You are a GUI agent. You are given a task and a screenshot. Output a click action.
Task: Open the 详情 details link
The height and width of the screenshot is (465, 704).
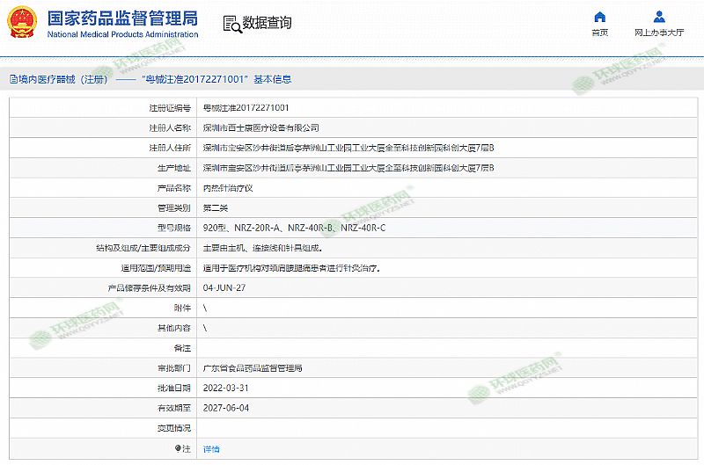(x=211, y=449)
